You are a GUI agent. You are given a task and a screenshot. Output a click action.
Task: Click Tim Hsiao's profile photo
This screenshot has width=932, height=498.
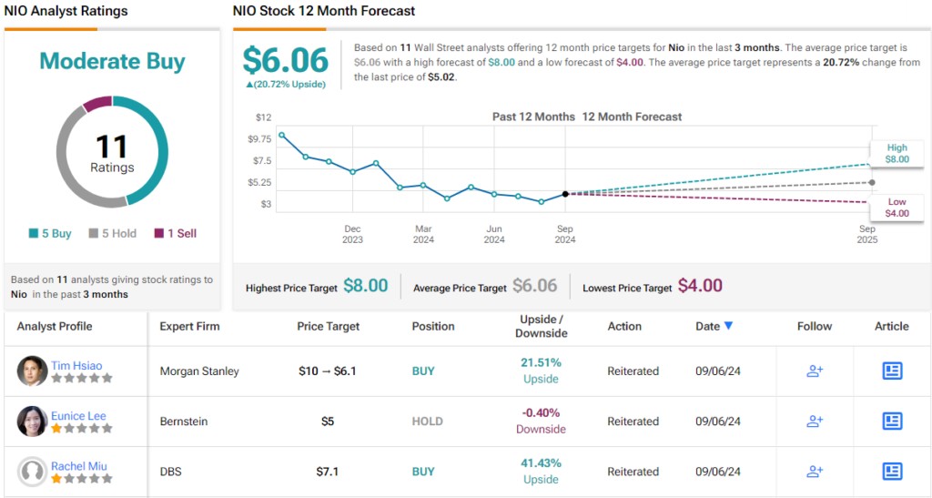(x=32, y=371)
